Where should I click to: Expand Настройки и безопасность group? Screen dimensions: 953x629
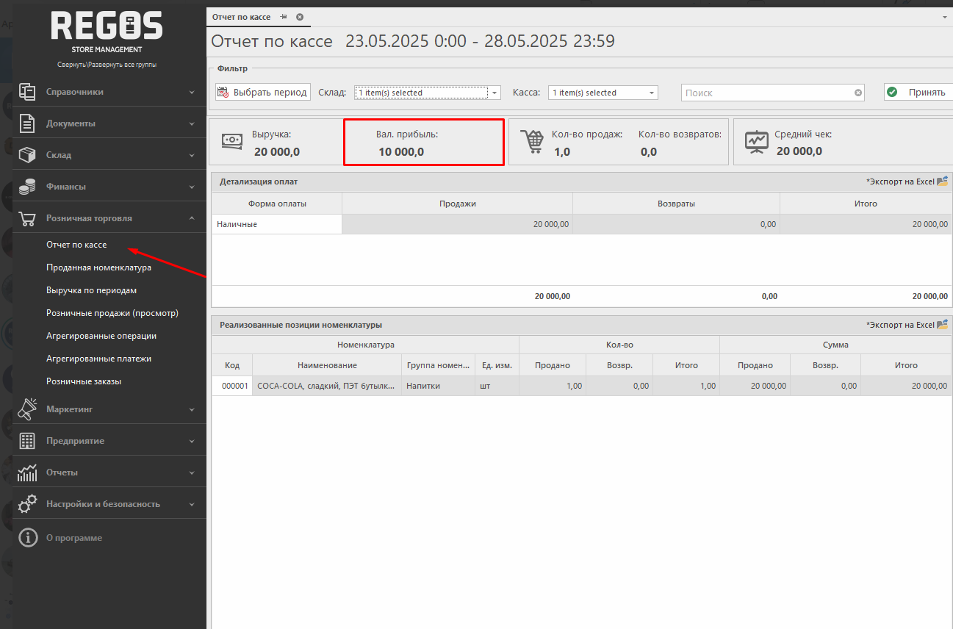(192, 505)
